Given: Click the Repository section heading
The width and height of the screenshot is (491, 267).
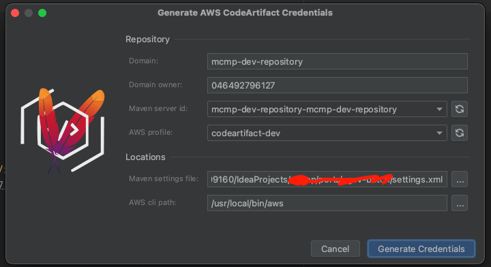Looking at the screenshot, I should pyautogui.click(x=147, y=40).
